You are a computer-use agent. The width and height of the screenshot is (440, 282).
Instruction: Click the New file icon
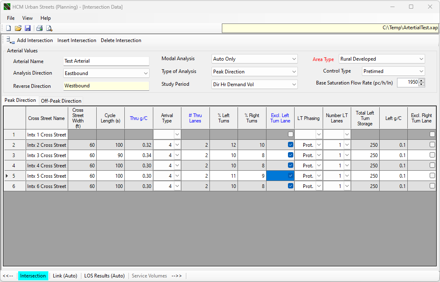pyautogui.click(x=8, y=28)
